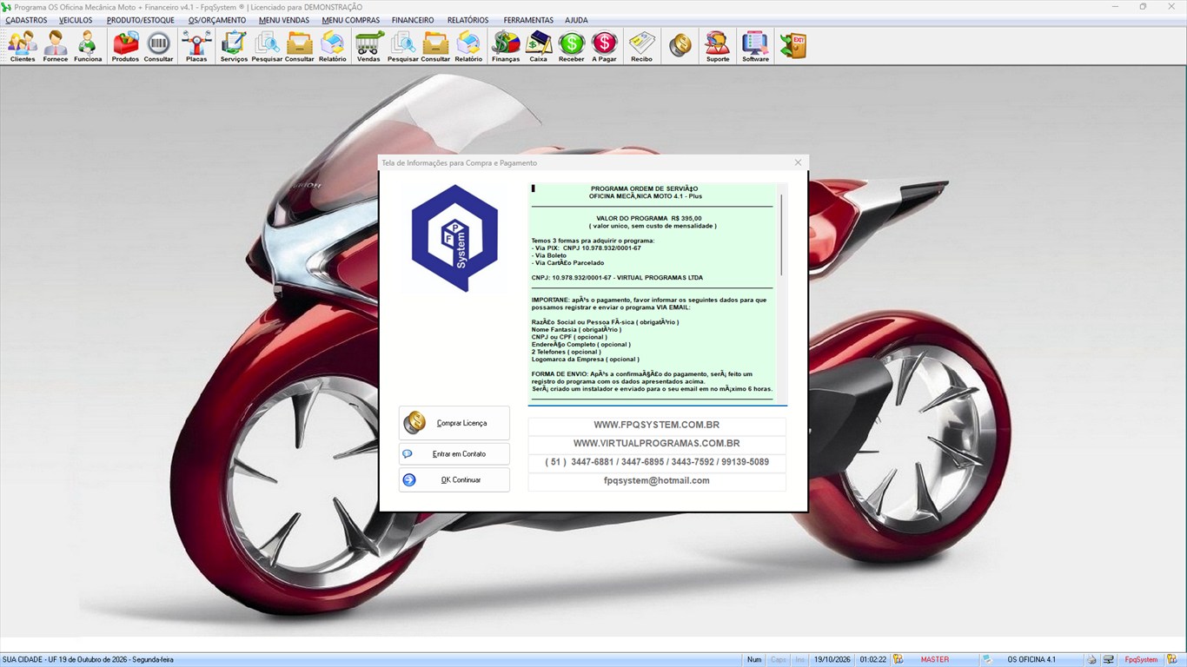1187x667 pixels.
Task: Click the Pesquisar icon beside Serviços
Action: (x=267, y=46)
